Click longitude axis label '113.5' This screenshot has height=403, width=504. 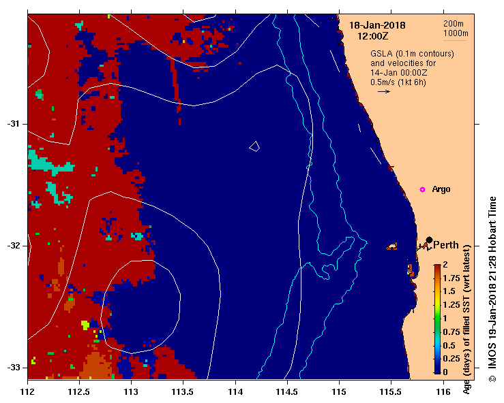tap(183, 392)
